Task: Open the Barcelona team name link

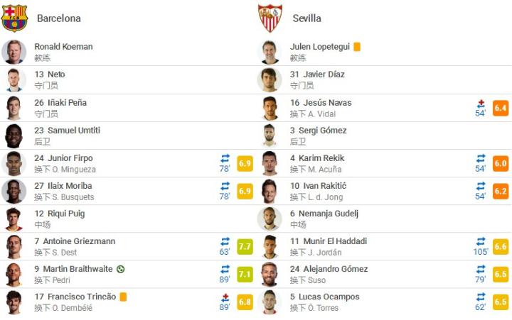Action: click(x=58, y=18)
